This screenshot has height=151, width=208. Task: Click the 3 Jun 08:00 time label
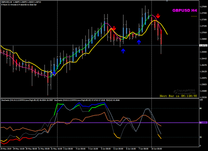(x=68, y=149)
